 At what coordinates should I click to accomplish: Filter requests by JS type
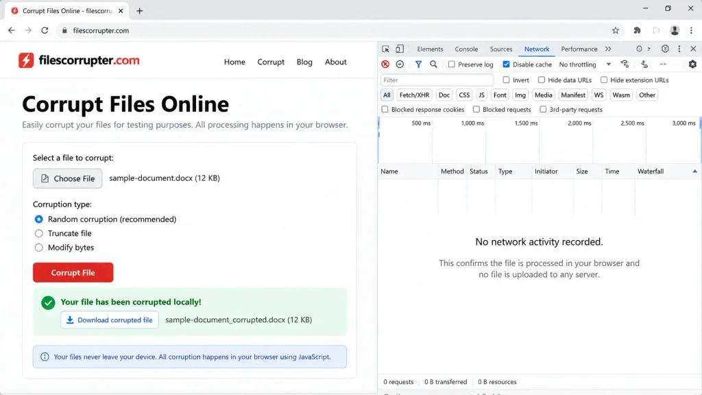click(481, 95)
